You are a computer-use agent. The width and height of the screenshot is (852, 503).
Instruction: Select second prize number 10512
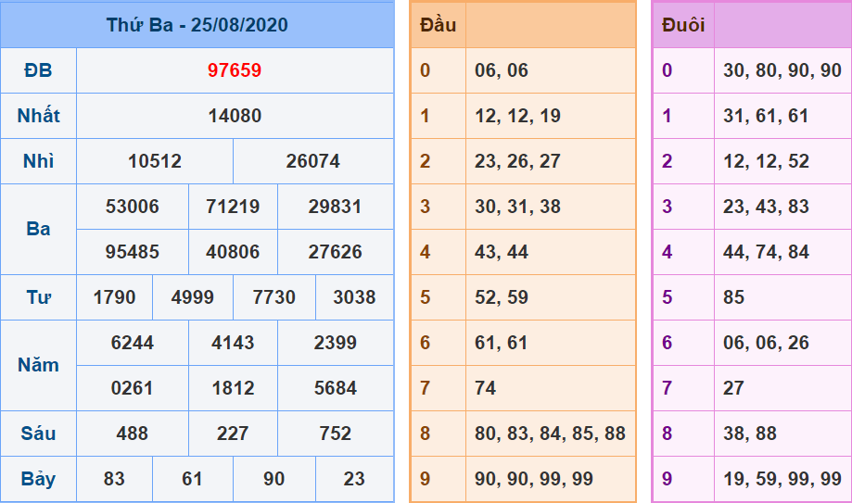(155, 161)
